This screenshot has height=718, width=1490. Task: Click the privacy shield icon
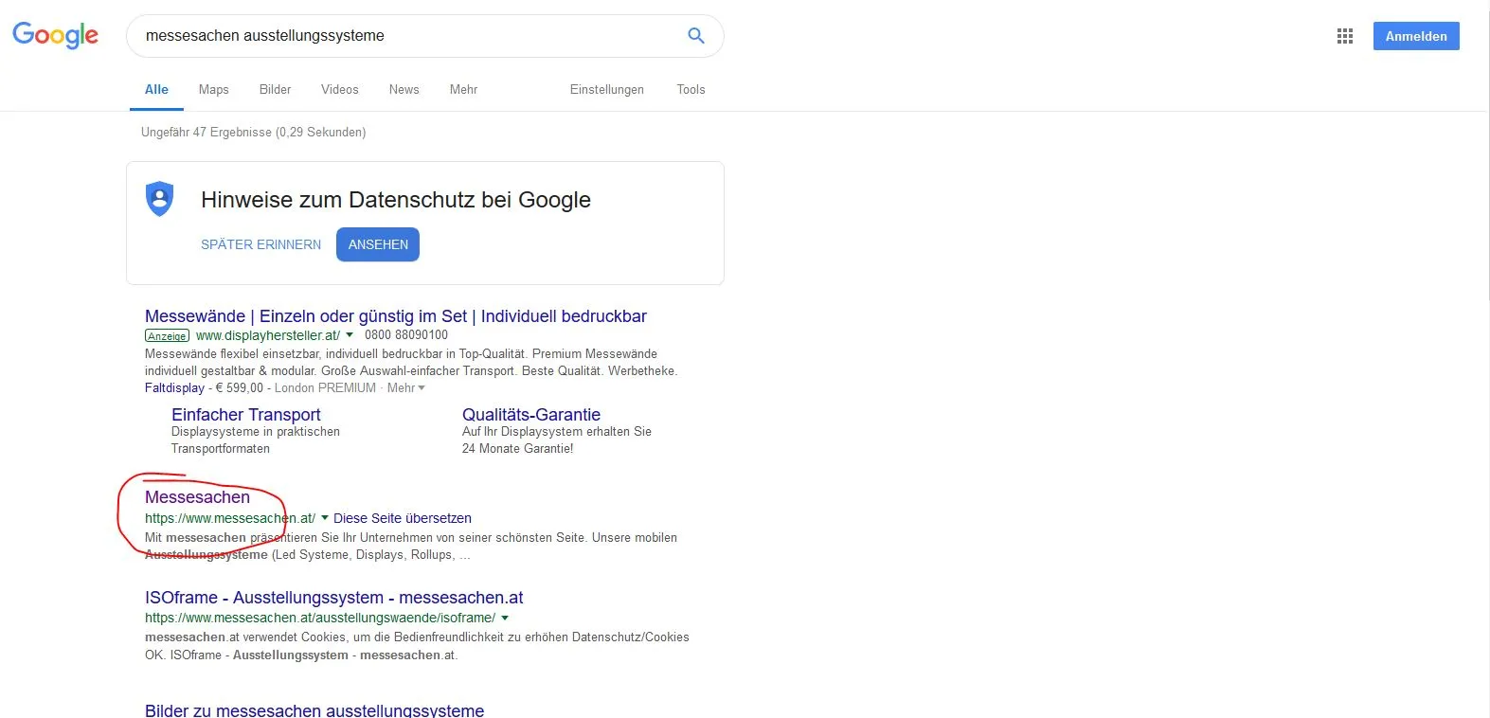tap(159, 199)
